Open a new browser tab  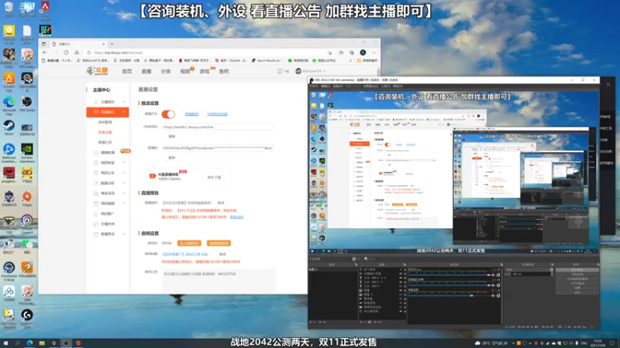coord(112,44)
